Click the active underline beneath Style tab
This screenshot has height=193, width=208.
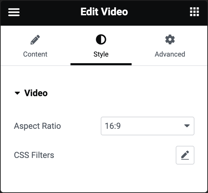(101, 64)
